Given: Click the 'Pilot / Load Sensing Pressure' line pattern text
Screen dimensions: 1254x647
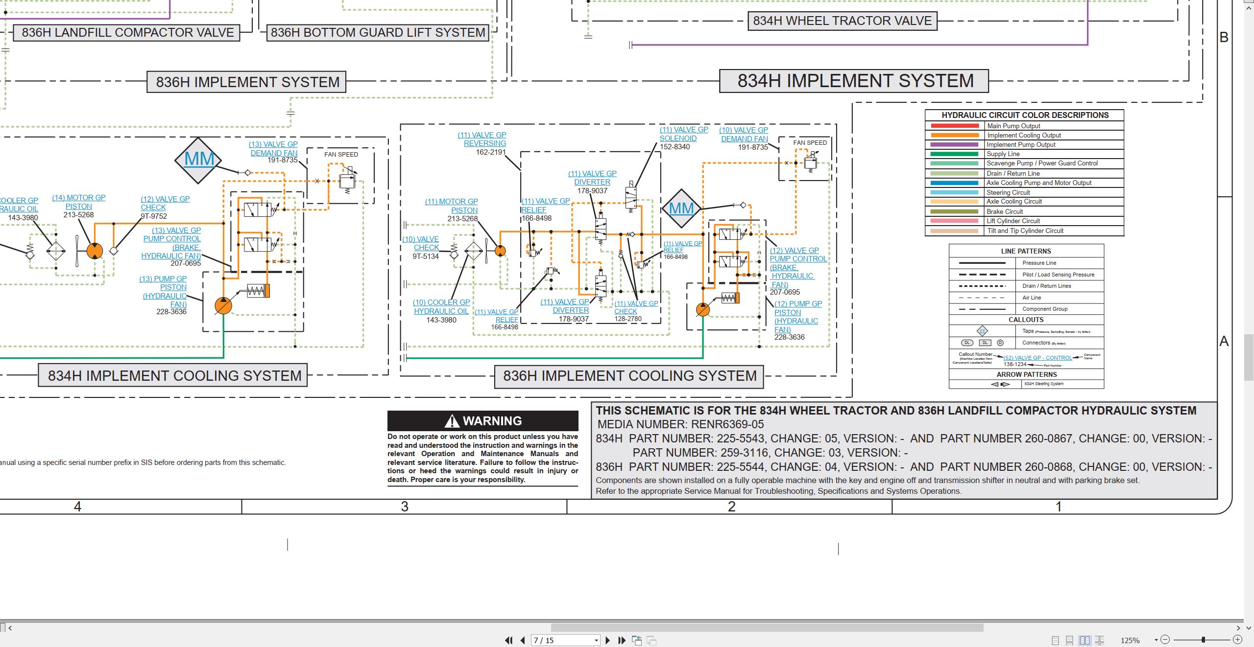Looking at the screenshot, I should click(1058, 275).
